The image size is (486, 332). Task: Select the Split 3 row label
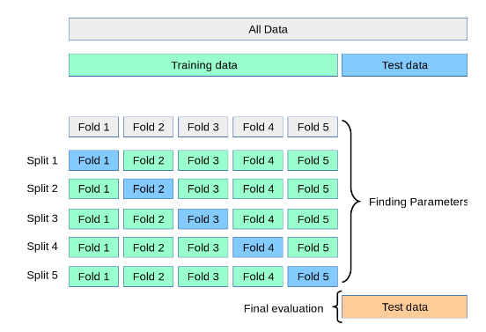[x=42, y=218]
